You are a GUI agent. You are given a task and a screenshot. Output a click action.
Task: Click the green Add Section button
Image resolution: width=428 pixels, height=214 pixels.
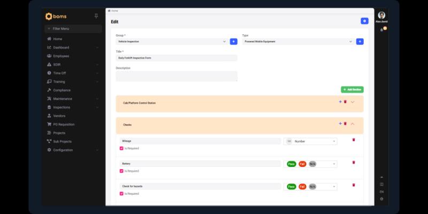(352, 89)
